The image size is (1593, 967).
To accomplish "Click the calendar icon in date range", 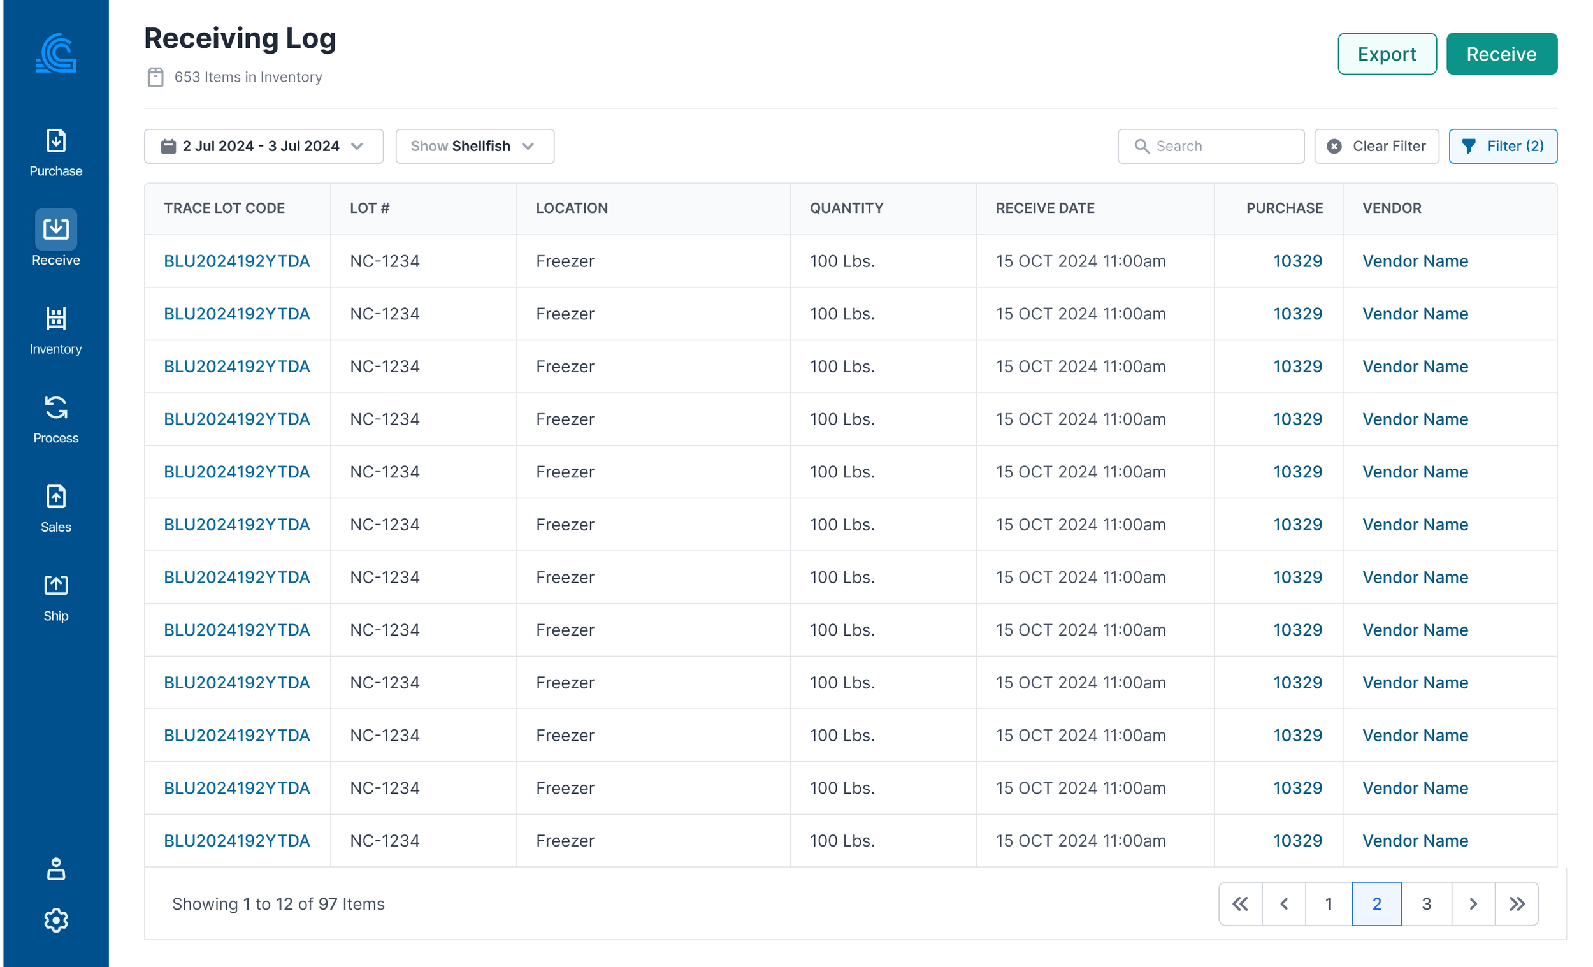I will [x=168, y=146].
